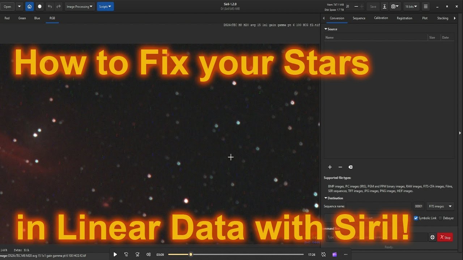The width and height of the screenshot is (463, 260).
Task: Select the Sequence tab
Action: (359, 18)
